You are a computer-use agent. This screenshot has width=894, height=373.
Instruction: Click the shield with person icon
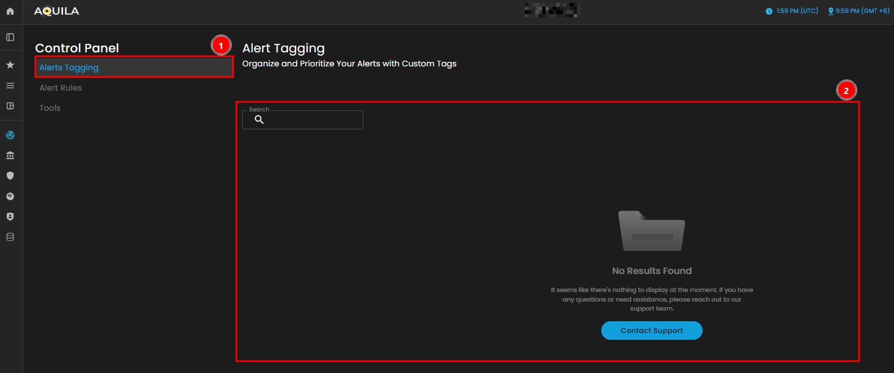pos(10,217)
